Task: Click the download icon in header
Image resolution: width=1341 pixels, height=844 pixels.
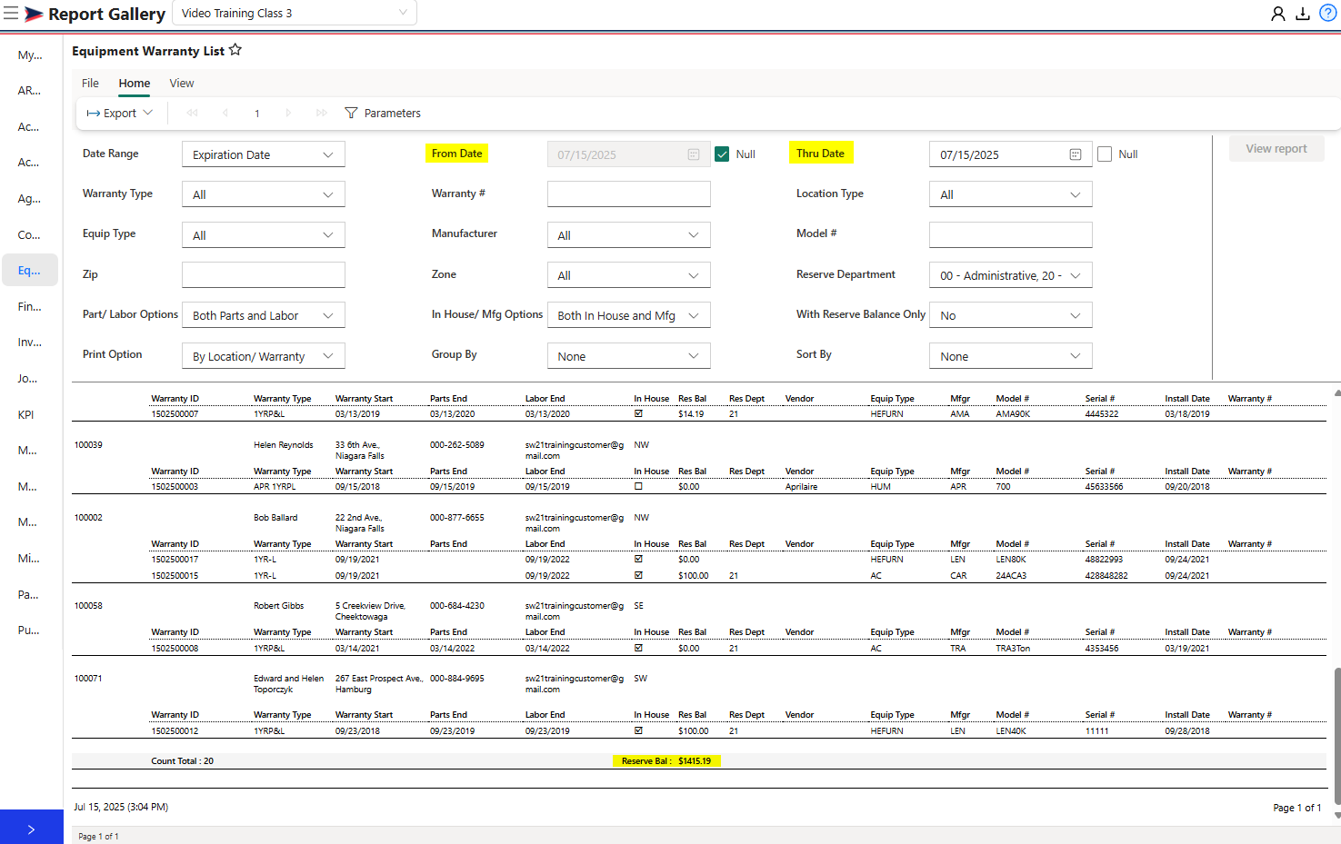Action: point(1303,14)
